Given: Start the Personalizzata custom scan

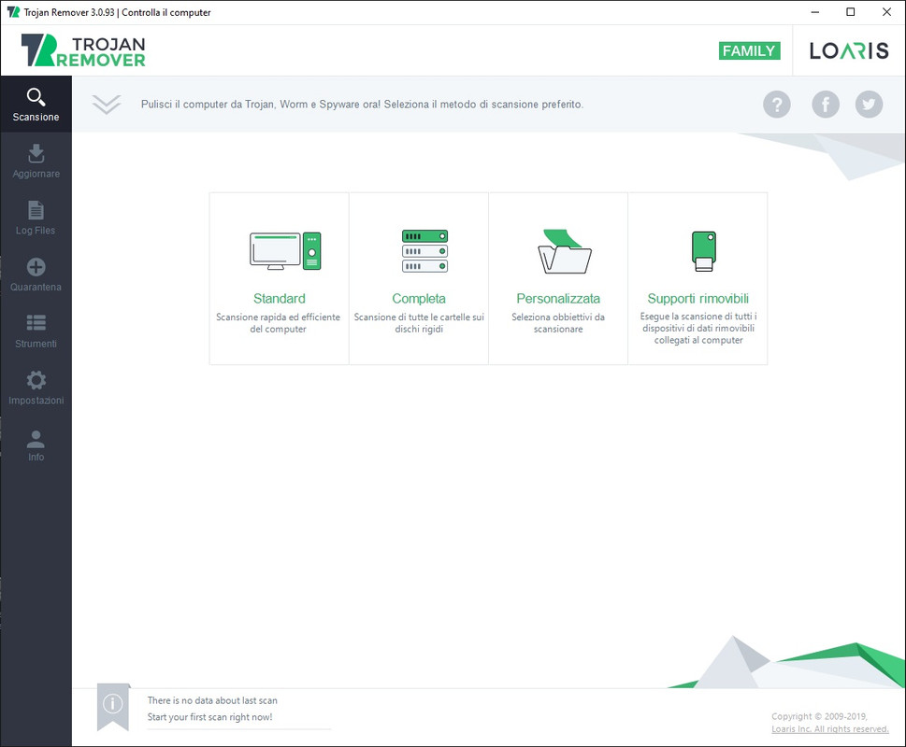Looking at the screenshot, I should click(x=558, y=278).
